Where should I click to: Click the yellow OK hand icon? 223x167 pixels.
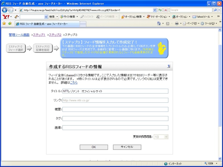tap(162, 48)
